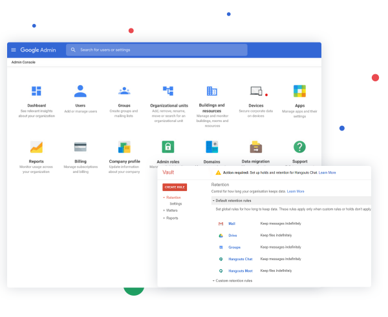
Task: Click the Drive icon in retention rules
Action: point(221,236)
